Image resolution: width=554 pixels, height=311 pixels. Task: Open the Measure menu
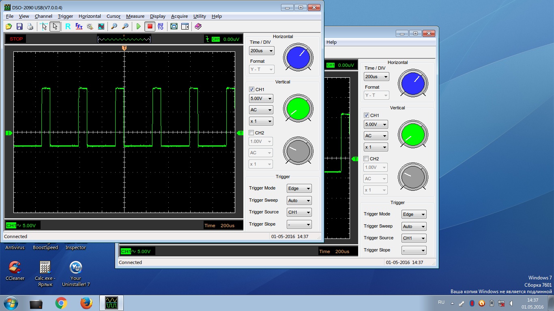(x=135, y=16)
